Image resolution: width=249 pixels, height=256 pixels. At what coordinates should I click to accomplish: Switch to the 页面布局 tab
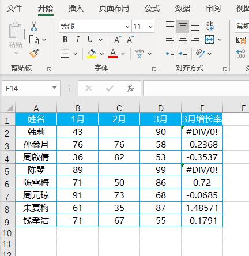point(114,9)
